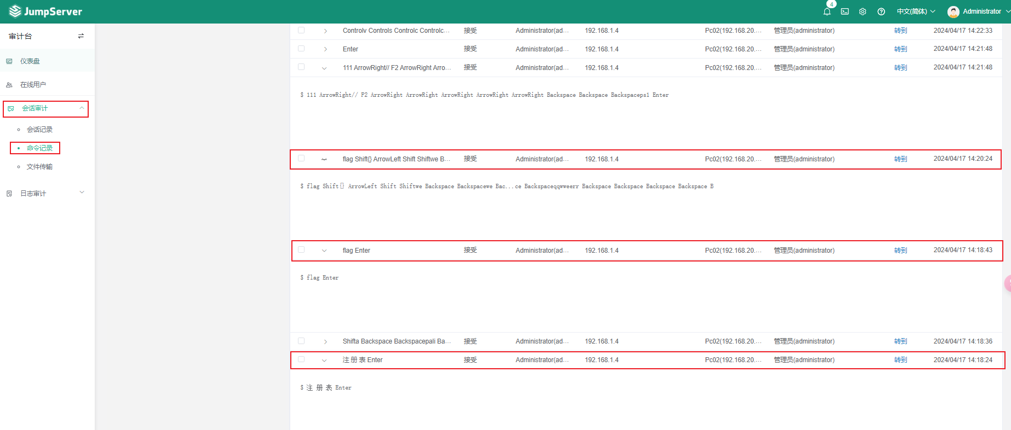Click timestamp 2024/04/17 14:18:24
Image resolution: width=1011 pixels, height=430 pixels.
tap(963, 360)
